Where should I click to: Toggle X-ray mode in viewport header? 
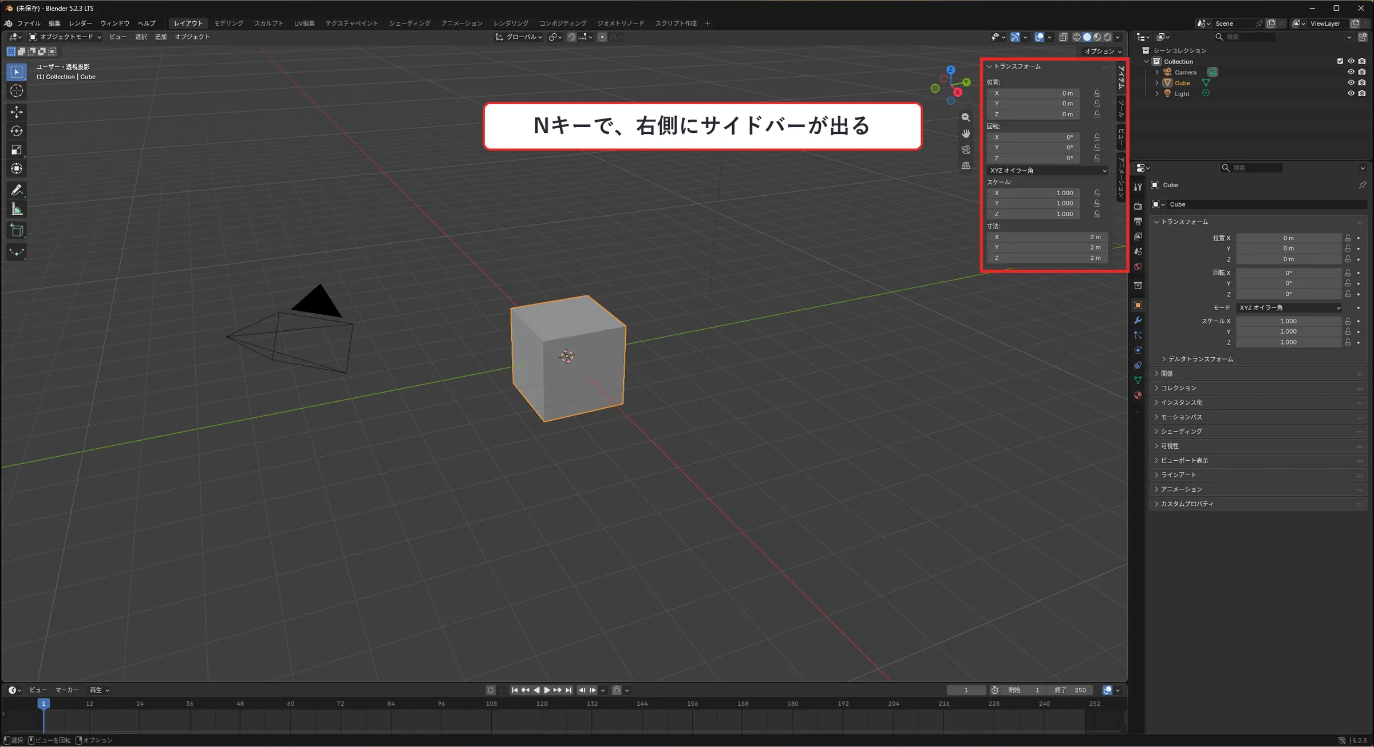click(x=1063, y=37)
